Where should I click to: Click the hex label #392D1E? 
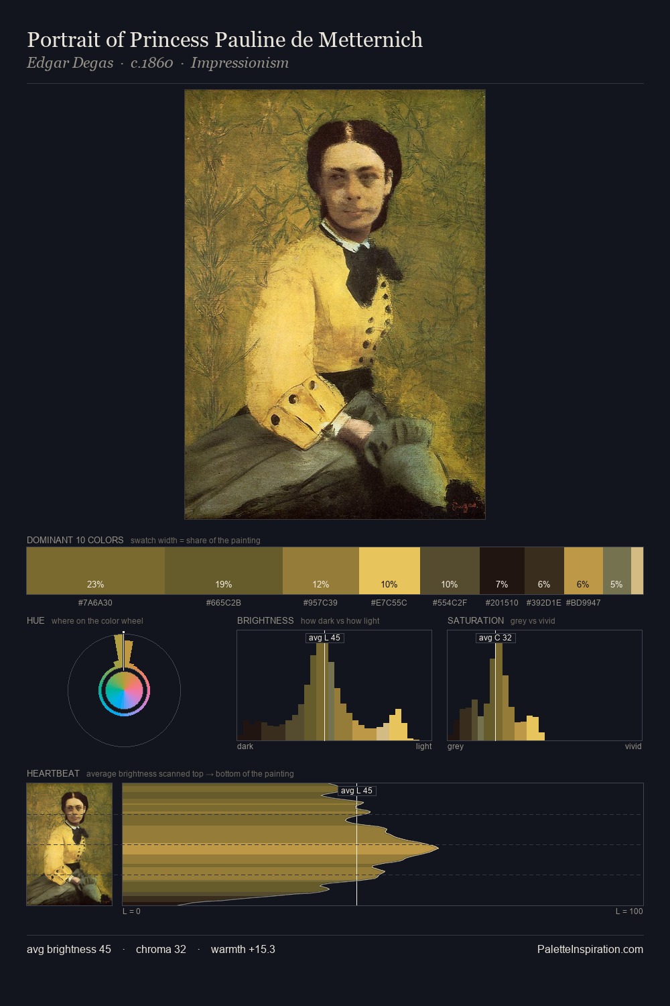[x=544, y=603]
